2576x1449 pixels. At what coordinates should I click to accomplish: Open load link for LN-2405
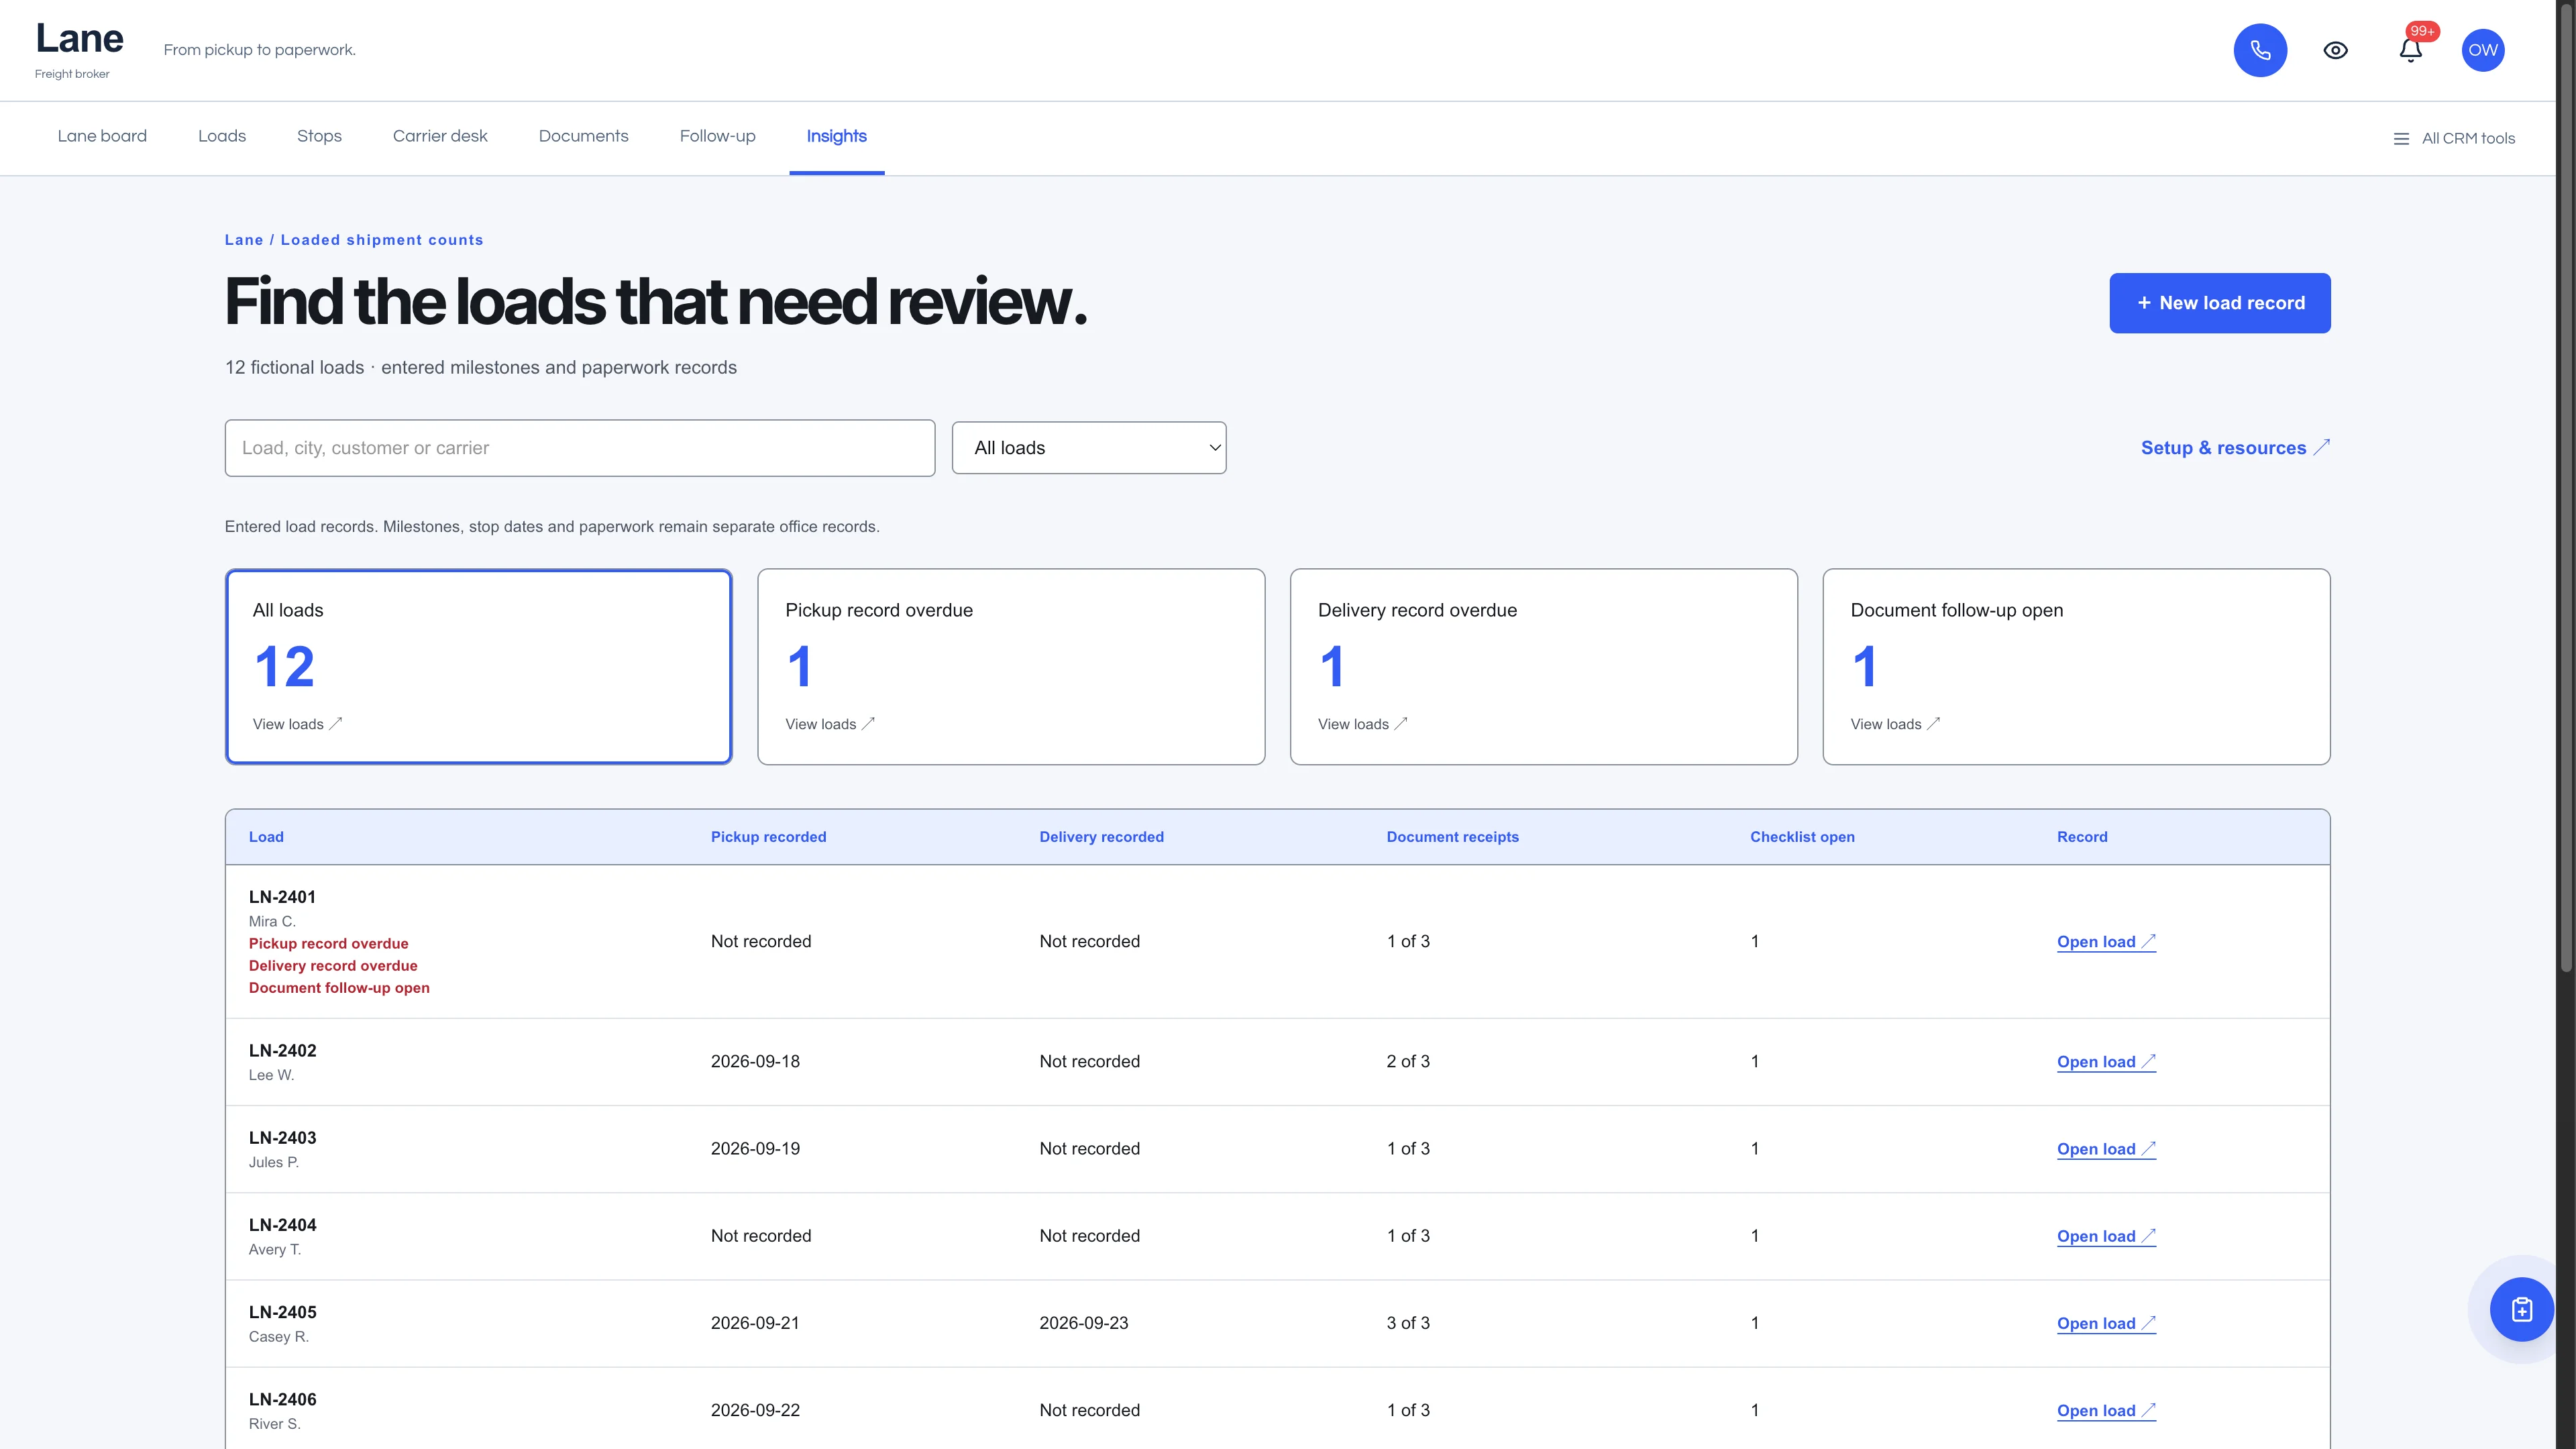click(x=2106, y=1323)
